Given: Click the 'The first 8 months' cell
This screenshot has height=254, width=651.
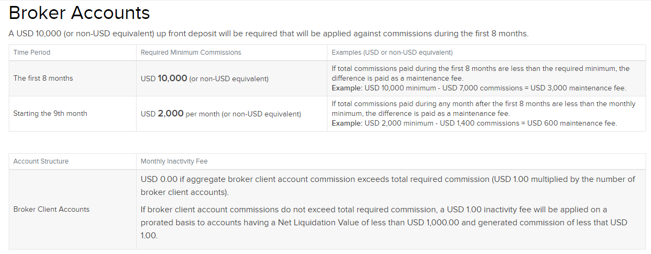Looking at the screenshot, I should coord(43,78).
